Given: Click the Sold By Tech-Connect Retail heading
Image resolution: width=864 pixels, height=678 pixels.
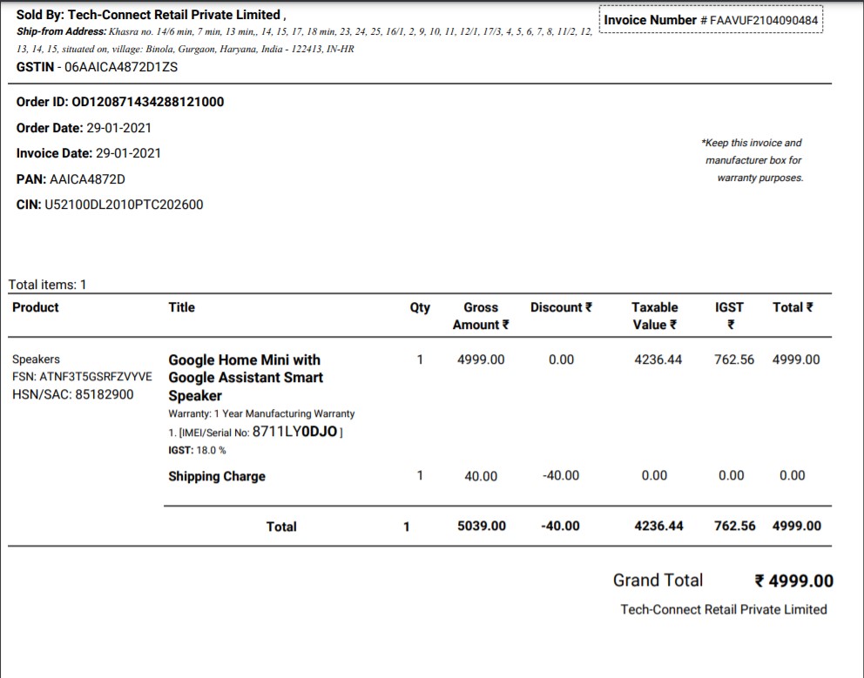Looking at the screenshot, I should click(150, 15).
